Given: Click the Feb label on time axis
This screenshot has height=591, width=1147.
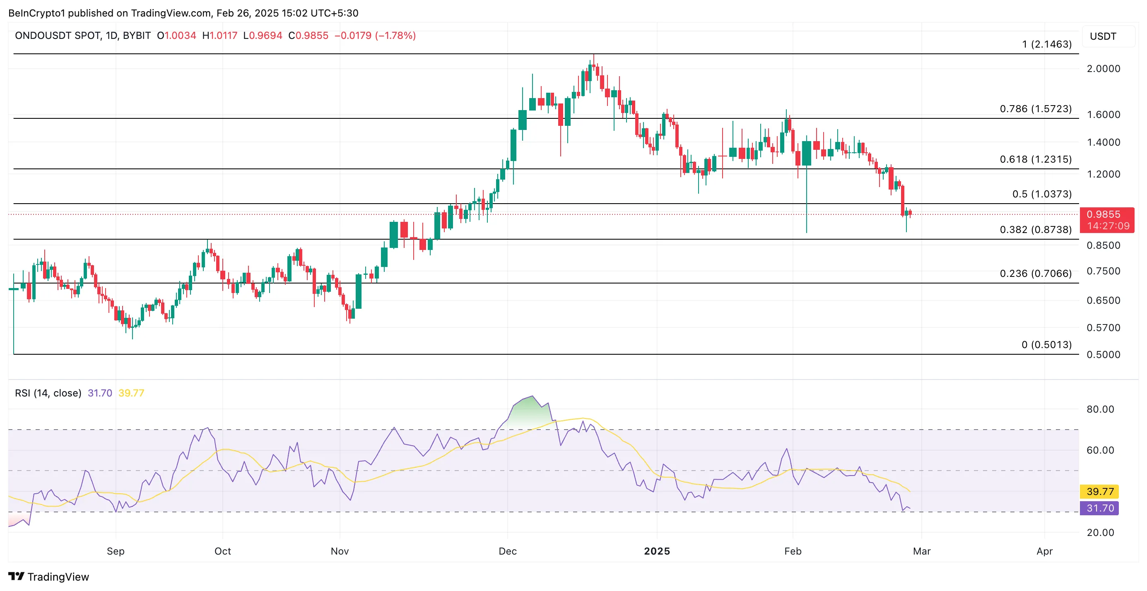Looking at the screenshot, I should pyautogui.click(x=793, y=551).
